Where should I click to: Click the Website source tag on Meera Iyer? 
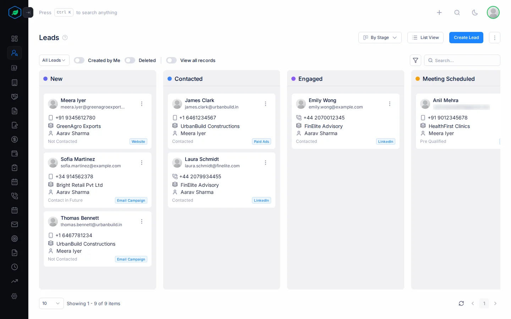click(x=138, y=141)
